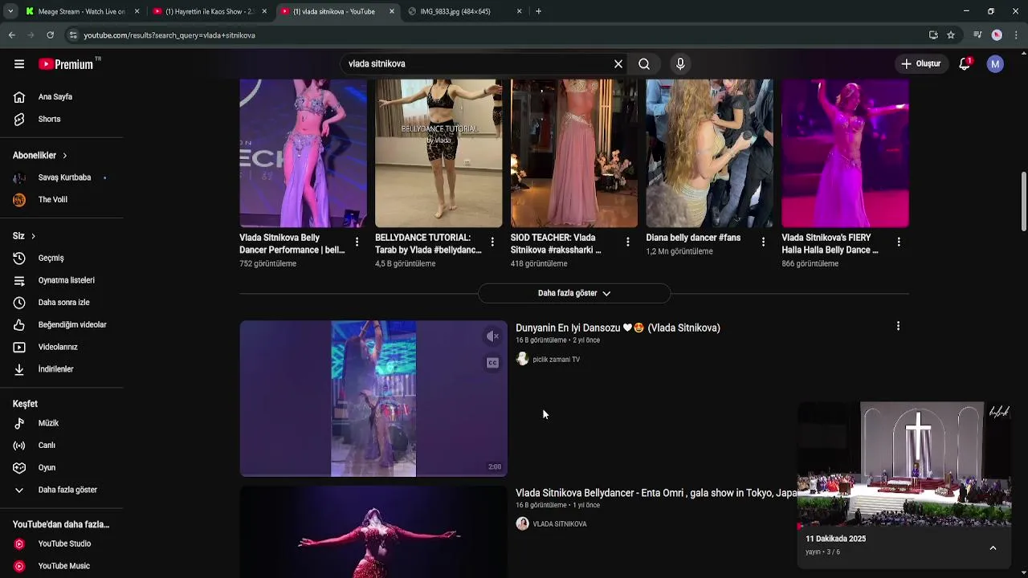
Task: Open site information icon in address bar
Action: [x=72, y=35]
